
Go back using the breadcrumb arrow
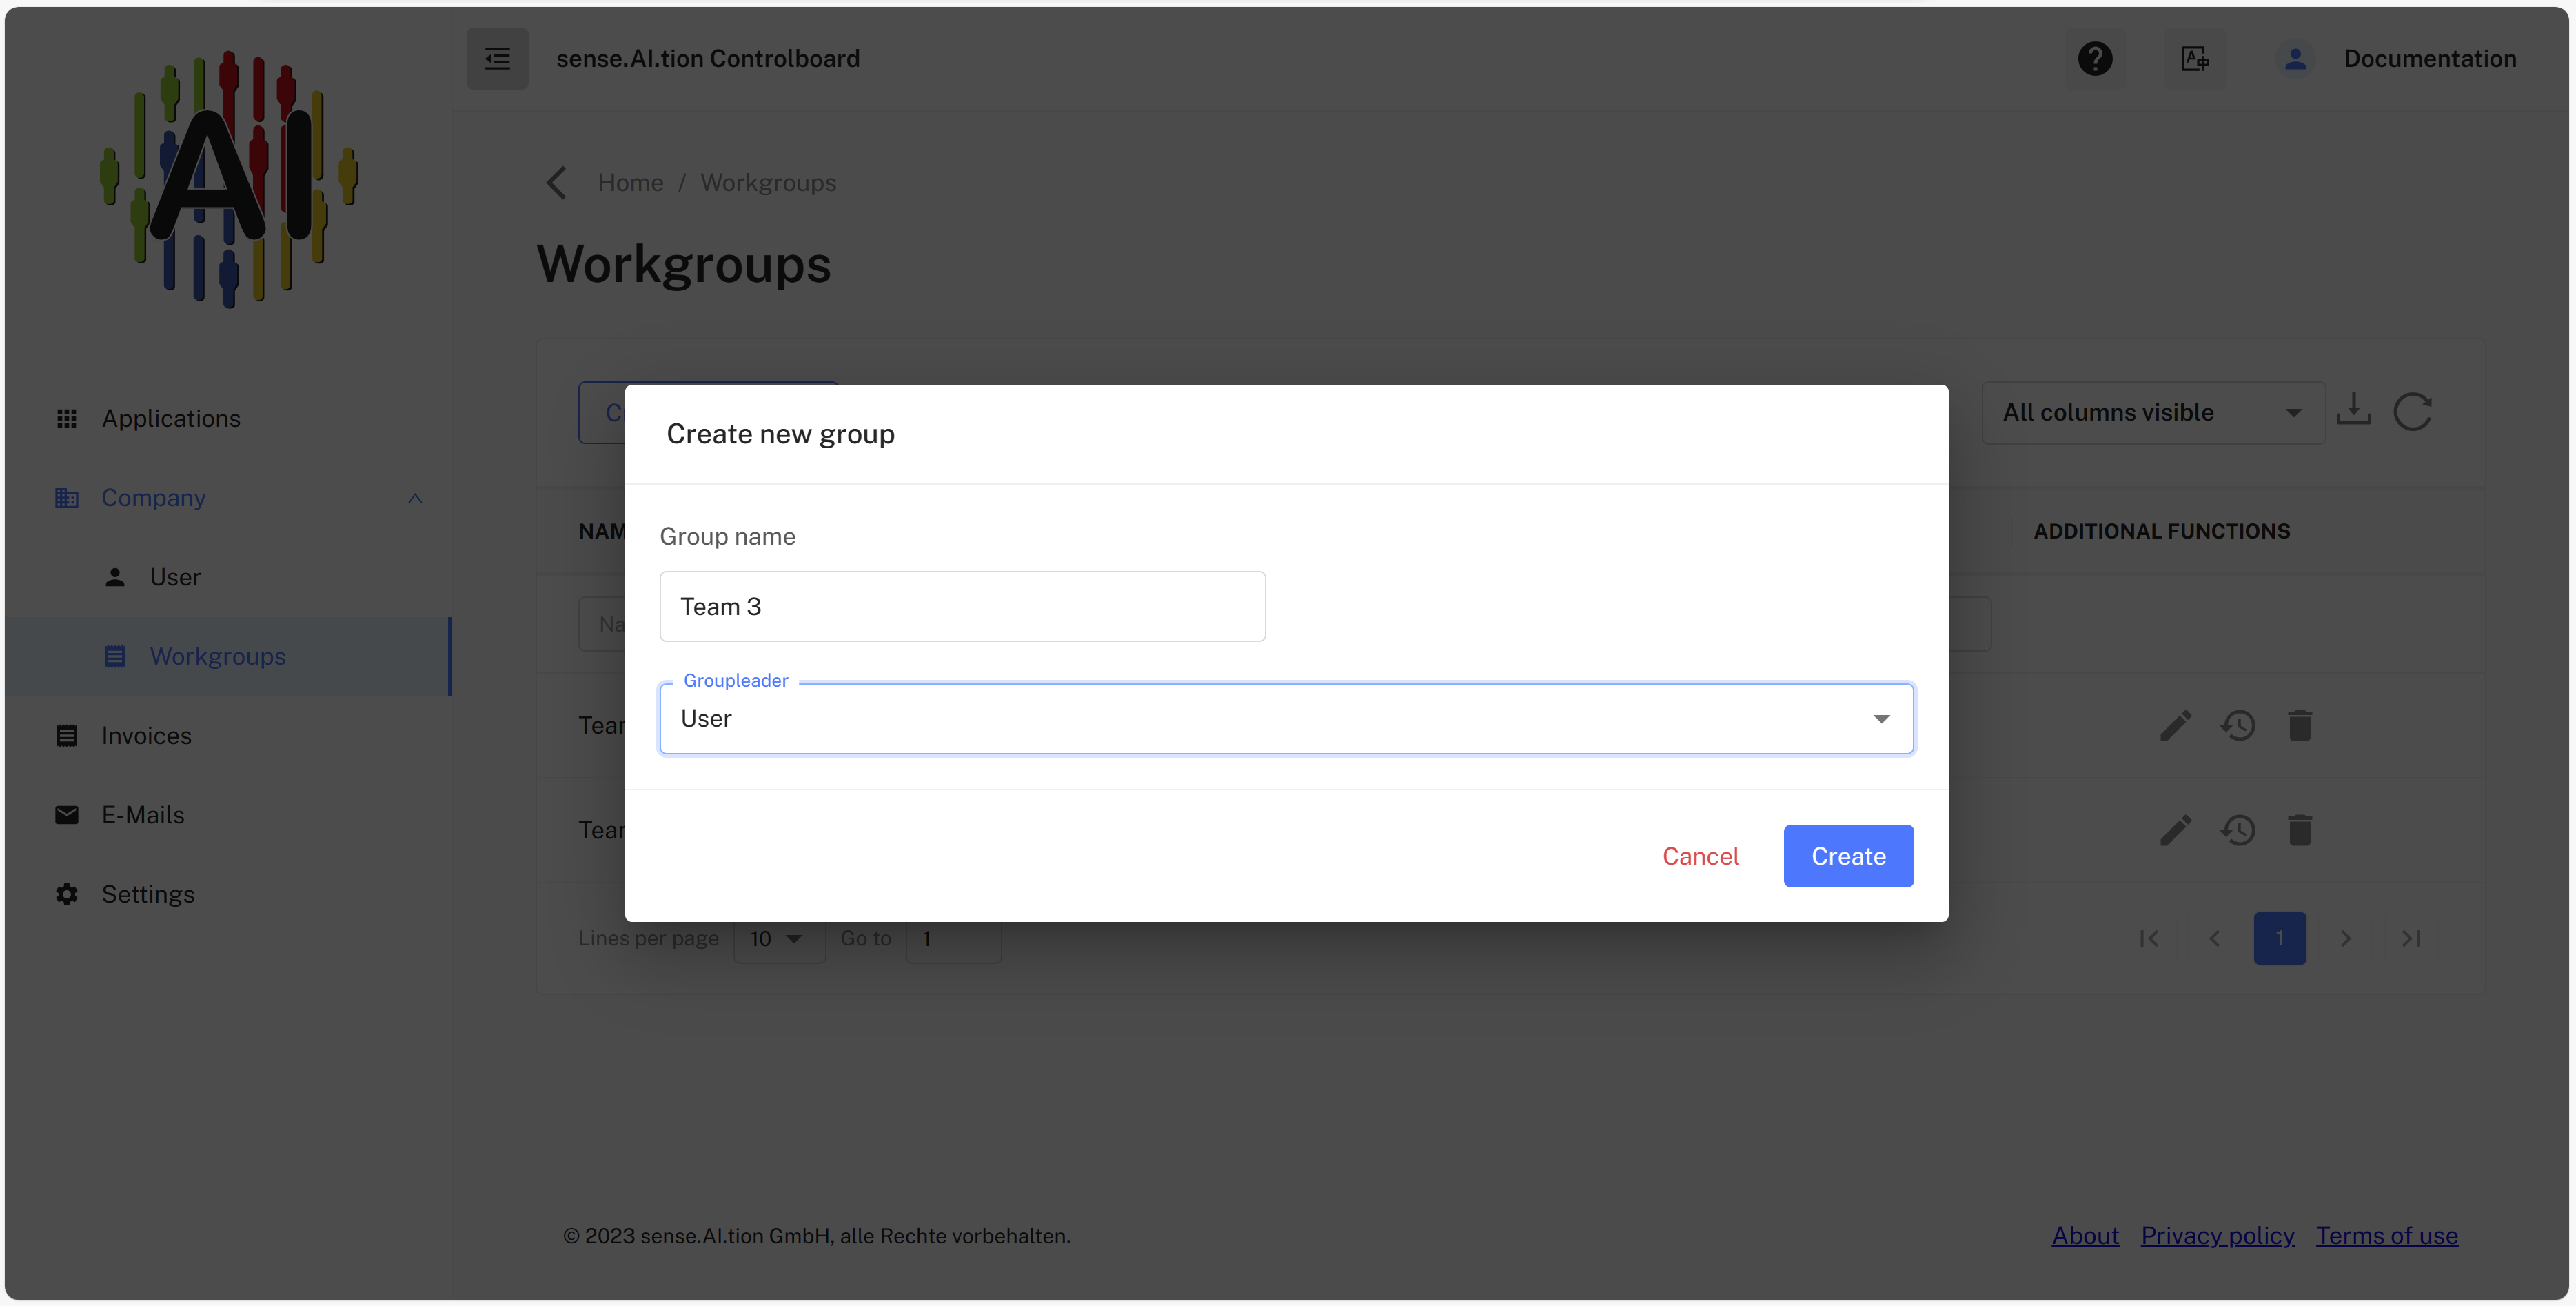(x=557, y=183)
